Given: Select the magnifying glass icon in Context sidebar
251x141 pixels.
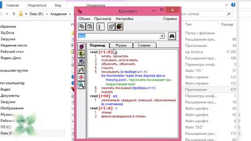Looking at the screenshot, I should 81,85.
